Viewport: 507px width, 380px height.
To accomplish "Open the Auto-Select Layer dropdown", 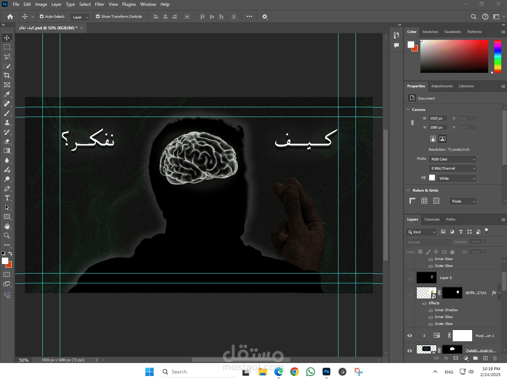I will click(x=80, y=17).
